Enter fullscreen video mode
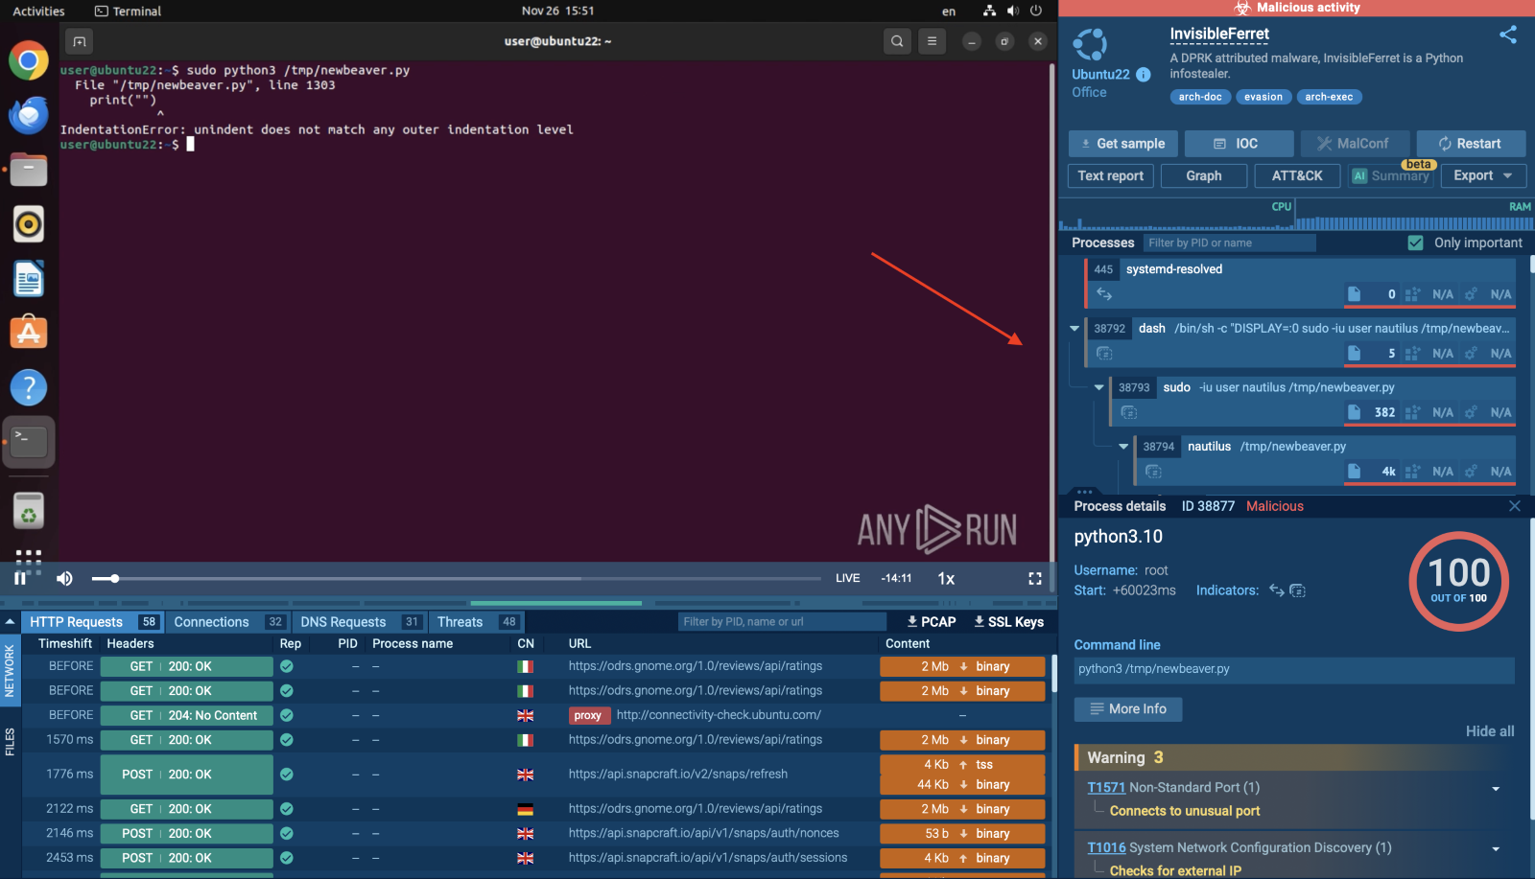Image resolution: width=1535 pixels, height=879 pixels. [1034, 578]
